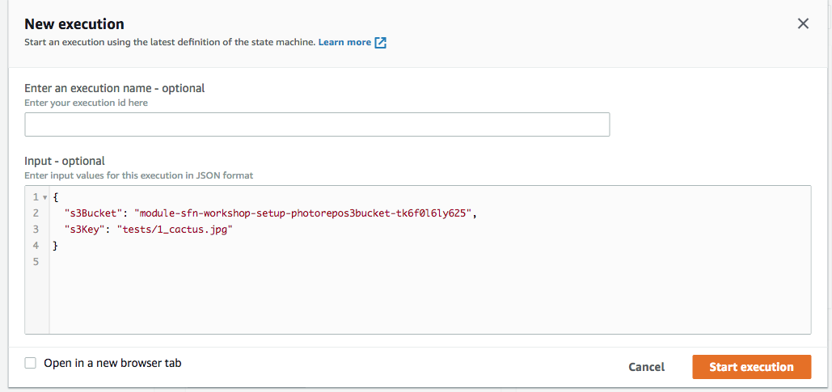Select the "Open in a new browser tab" label
Image resolution: width=832 pixels, height=392 pixels.
coord(112,364)
